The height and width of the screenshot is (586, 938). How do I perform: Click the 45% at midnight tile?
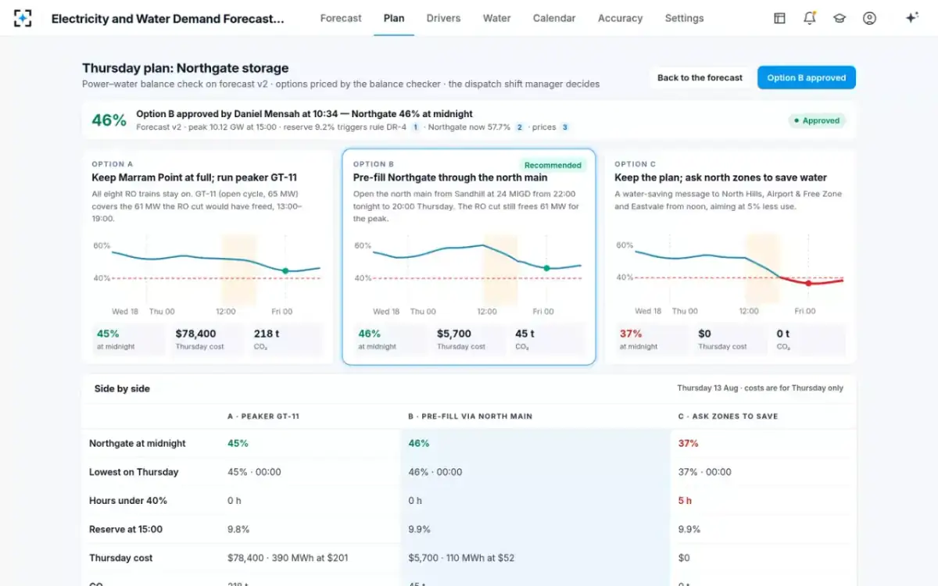(x=129, y=339)
